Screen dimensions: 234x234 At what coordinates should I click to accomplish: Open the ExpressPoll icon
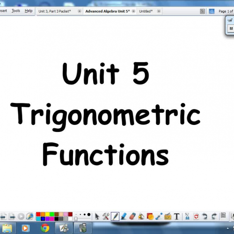[29, 216]
